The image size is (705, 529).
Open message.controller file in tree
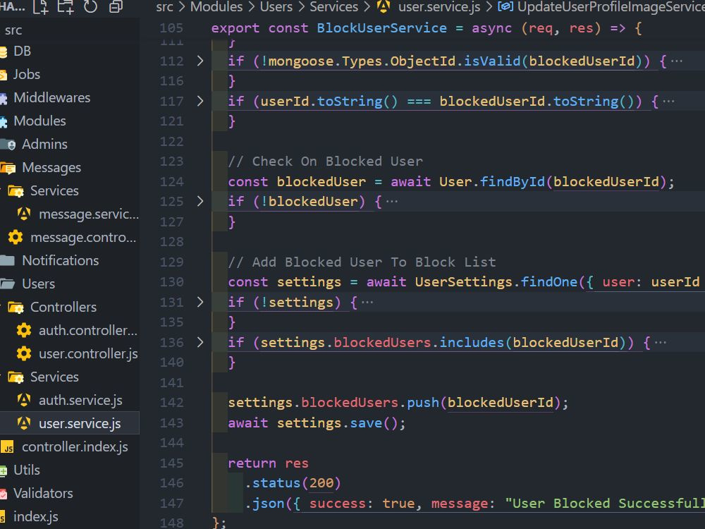point(82,238)
